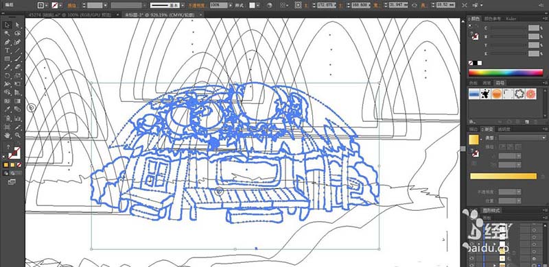Set toolbox paint mode to None

click(19, 164)
